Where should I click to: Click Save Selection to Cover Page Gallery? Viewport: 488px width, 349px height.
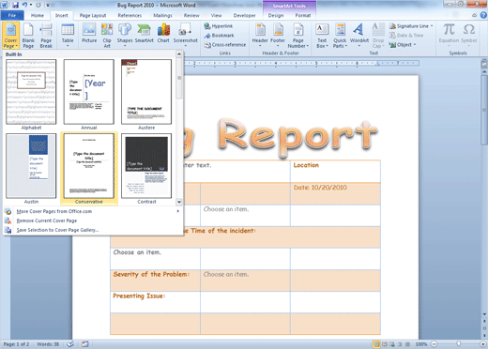click(92, 230)
